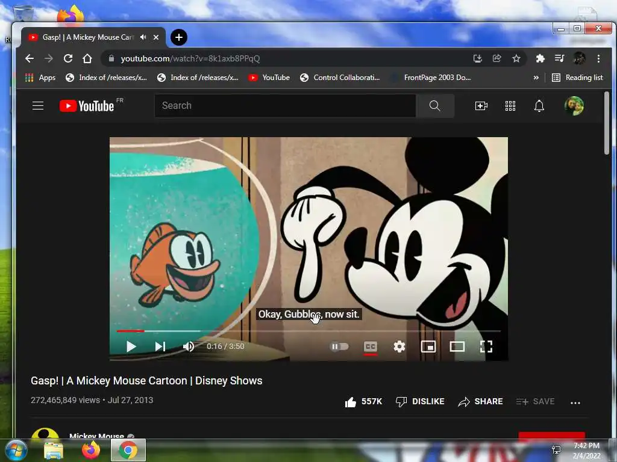Open the more actions ellipsis menu
617x462 pixels.
click(x=575, y=402)
